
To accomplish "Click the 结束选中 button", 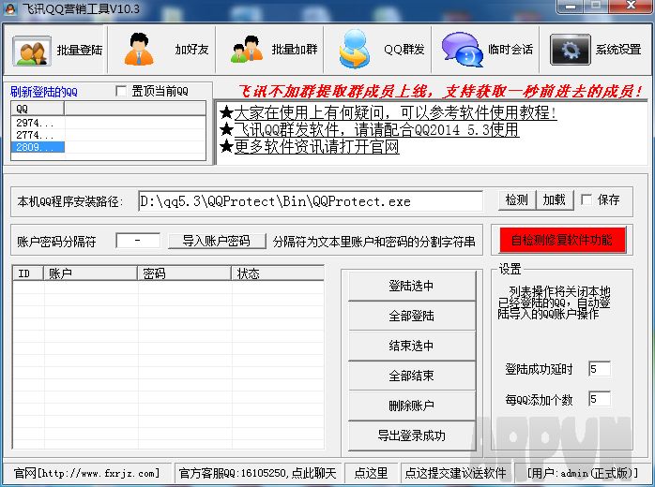I will point(412,346).
